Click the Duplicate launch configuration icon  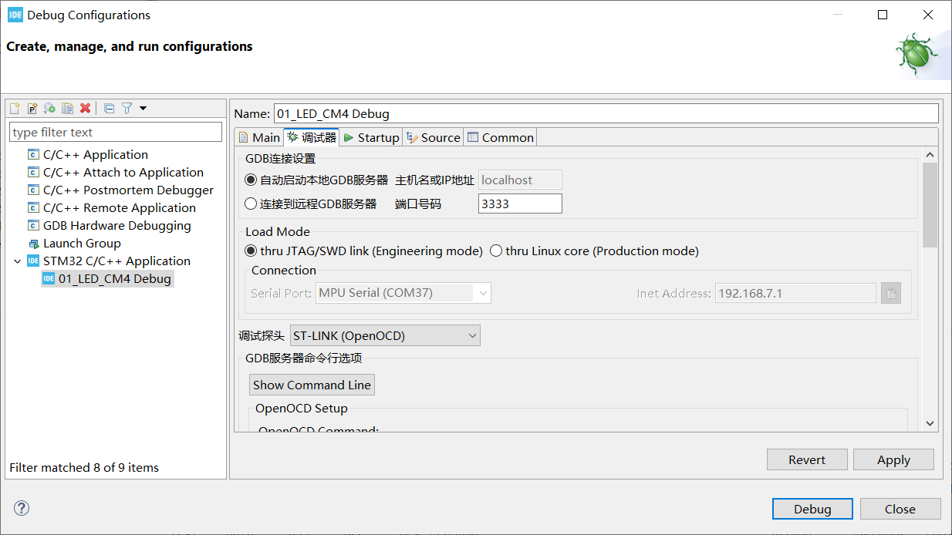pos(67,109)
